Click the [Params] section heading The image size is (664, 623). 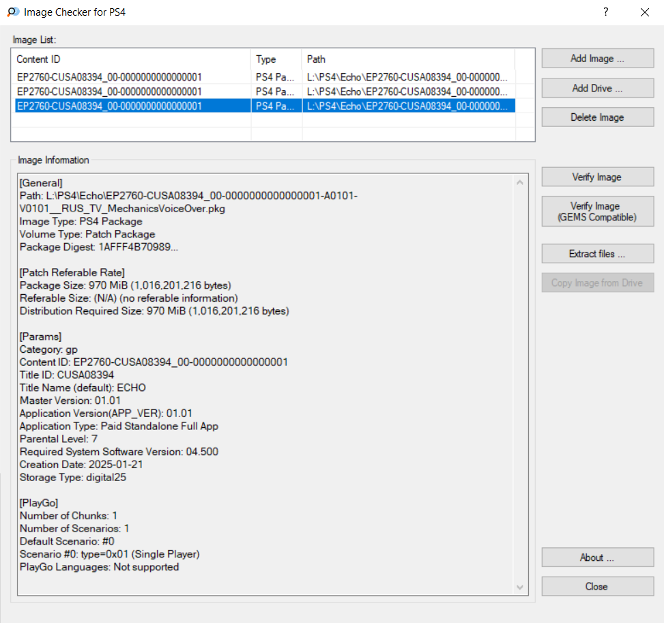point(41,336)
